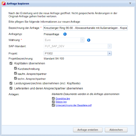
Task: Click the Bezeichnung der Anfrage text field
Action: pyautogui.click(x=85, y=28)
